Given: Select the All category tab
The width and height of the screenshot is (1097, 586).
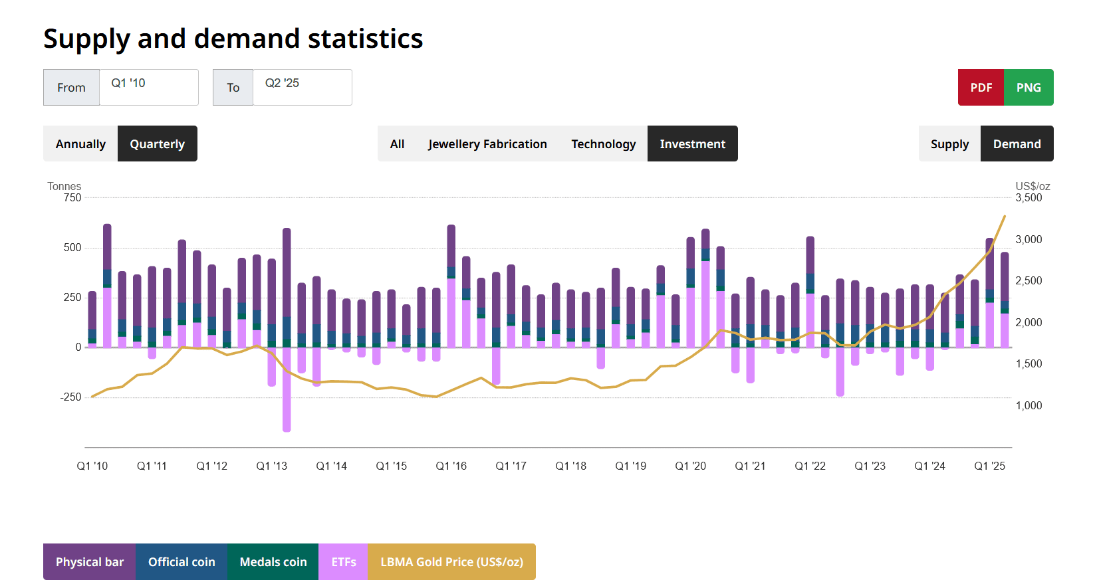Looking at the screenshot, I should tap(397, 144).
